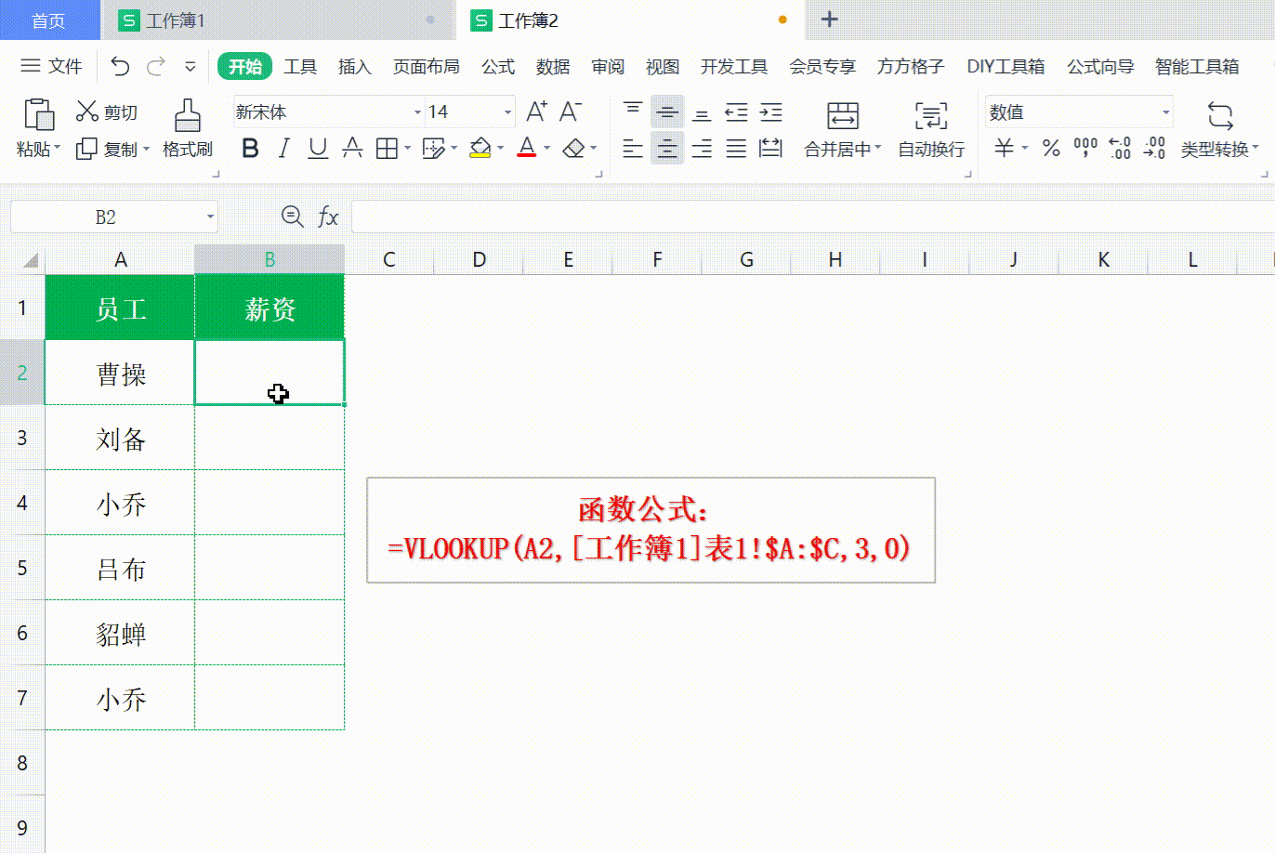Select column C header
The image size is (1275, 853).
tap(388, 259)
